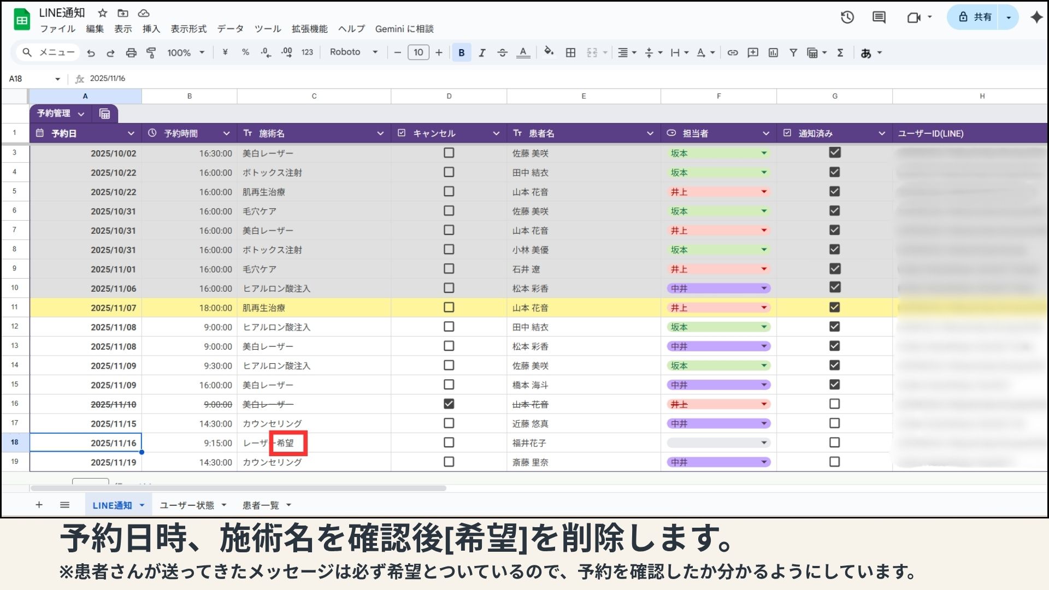1049x590 pixels.
Task: Open the borders tool
Action: 570,52
